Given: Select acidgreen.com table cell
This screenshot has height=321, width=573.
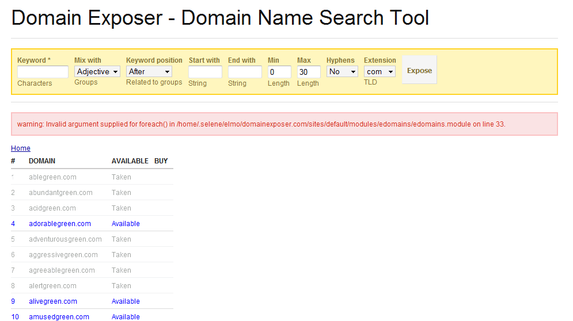Looking at the screenshot, I should pos(52,208).
